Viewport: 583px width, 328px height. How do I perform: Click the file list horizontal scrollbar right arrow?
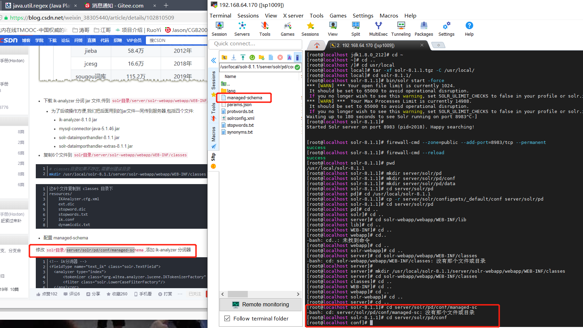[298, 294]
